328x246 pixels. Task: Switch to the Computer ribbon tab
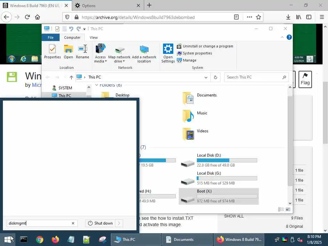coord(72,37)
